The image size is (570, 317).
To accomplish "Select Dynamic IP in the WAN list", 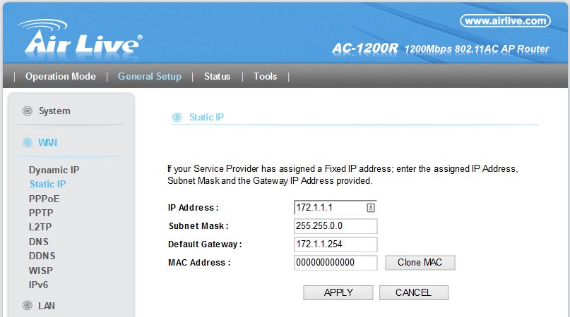I will pyautogui.click(x=54, y=170).
